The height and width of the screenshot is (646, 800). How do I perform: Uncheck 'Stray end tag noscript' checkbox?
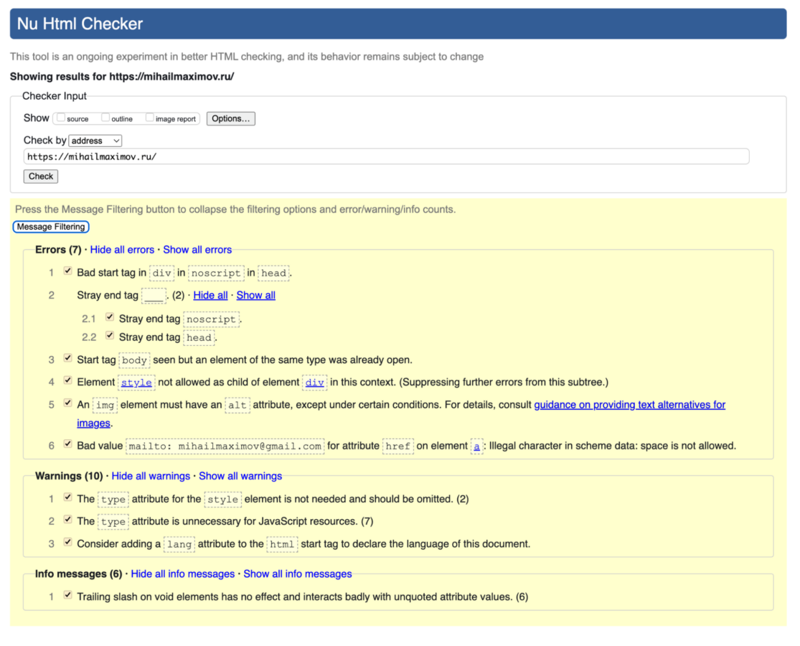(x=110, y=317)
